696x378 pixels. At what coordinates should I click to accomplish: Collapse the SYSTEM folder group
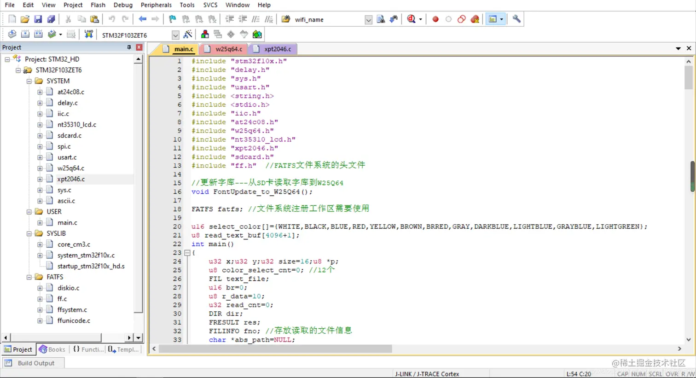point(29,81)
